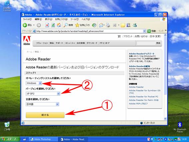Image resolution: width=189 pixels, height=142 pixels.
Task: Click お問い合わせ link in page header
Action: [141, 36]
